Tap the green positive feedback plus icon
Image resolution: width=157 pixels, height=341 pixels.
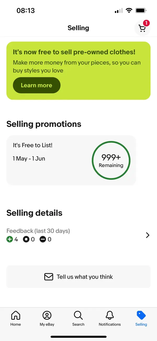click(x=10, y=239)
